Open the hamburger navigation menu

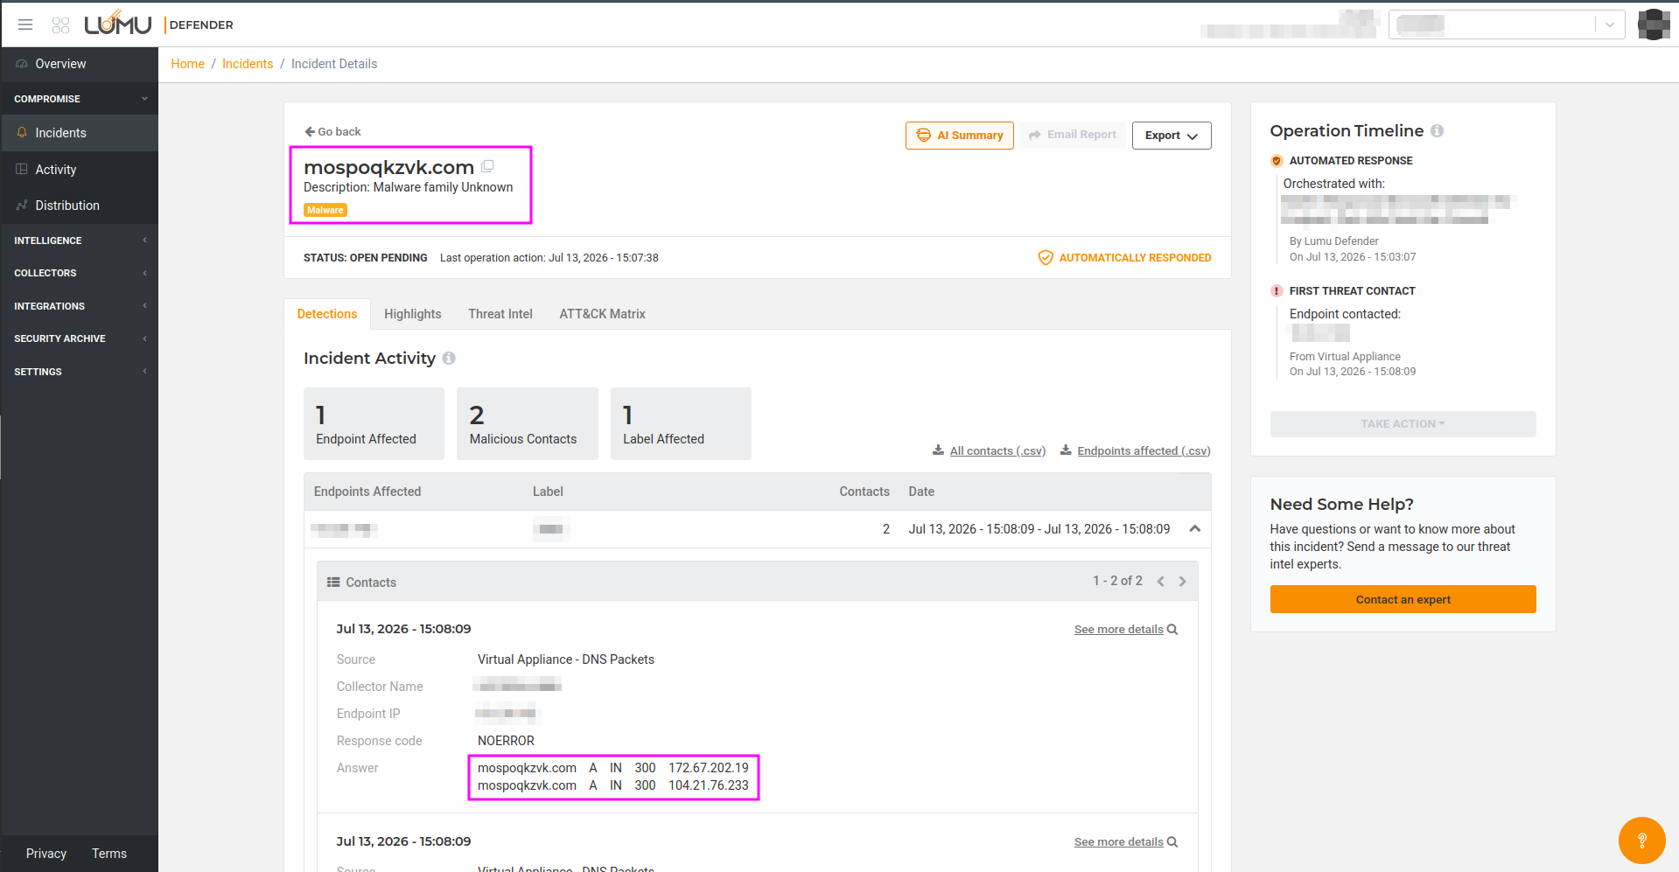[25, 24]
